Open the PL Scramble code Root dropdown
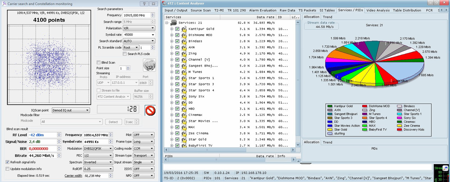 [130, 48]
